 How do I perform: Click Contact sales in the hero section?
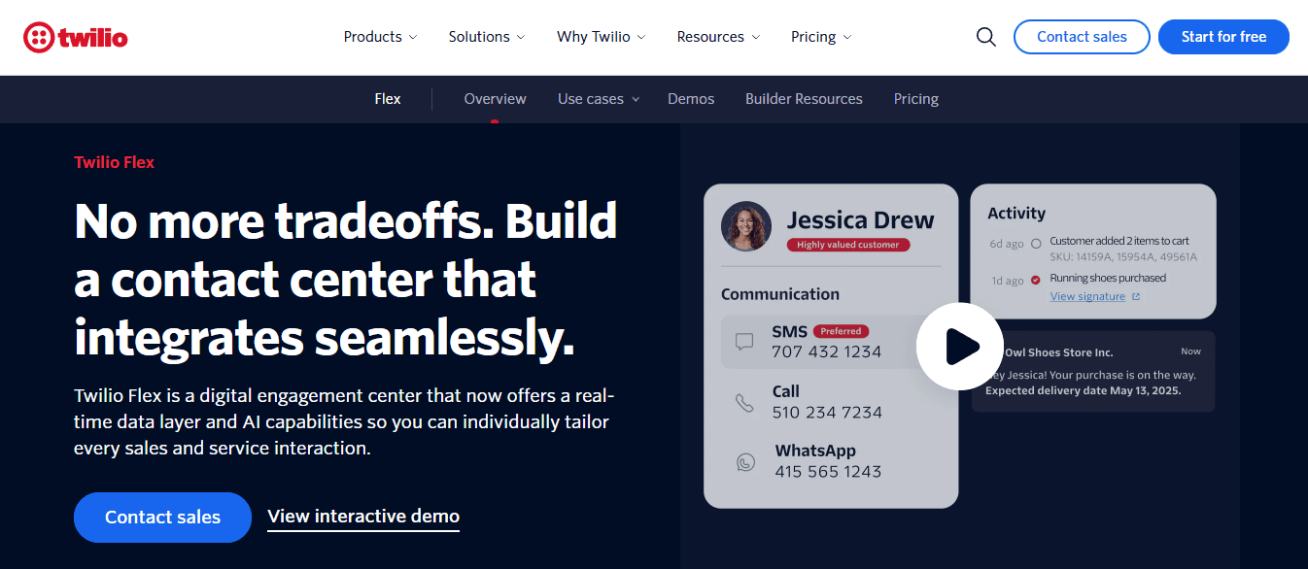tap(162, 518)
